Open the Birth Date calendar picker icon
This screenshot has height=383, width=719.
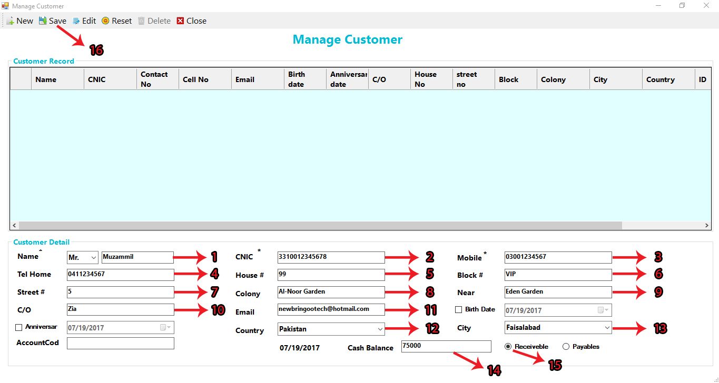click(602, 310)
